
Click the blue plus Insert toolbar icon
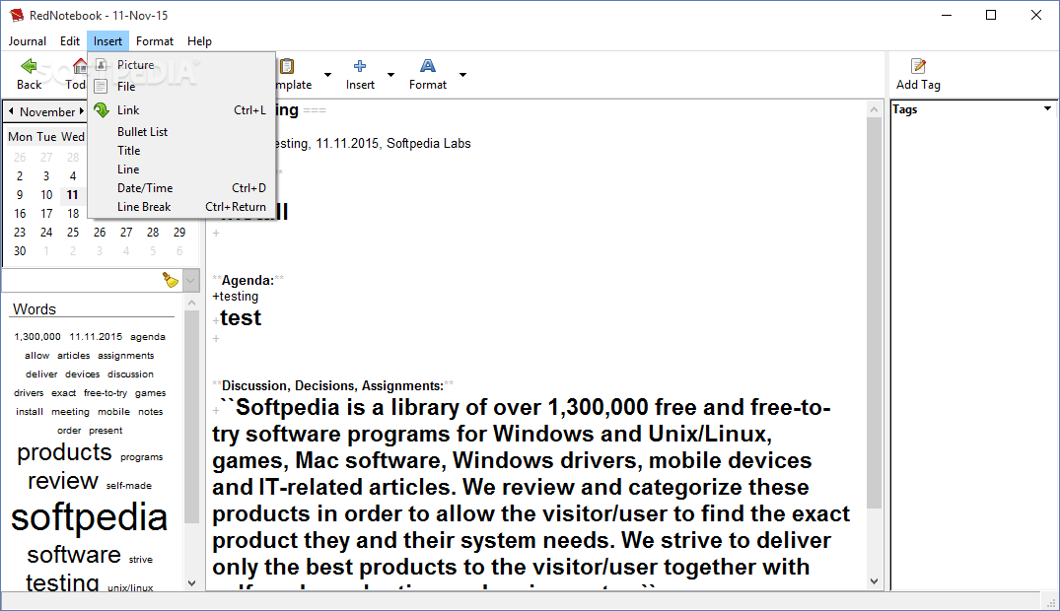[360, 66]
